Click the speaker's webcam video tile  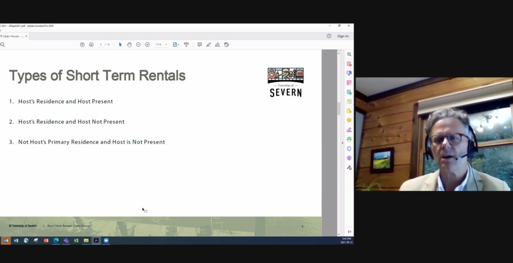click(x=434, y=134)
